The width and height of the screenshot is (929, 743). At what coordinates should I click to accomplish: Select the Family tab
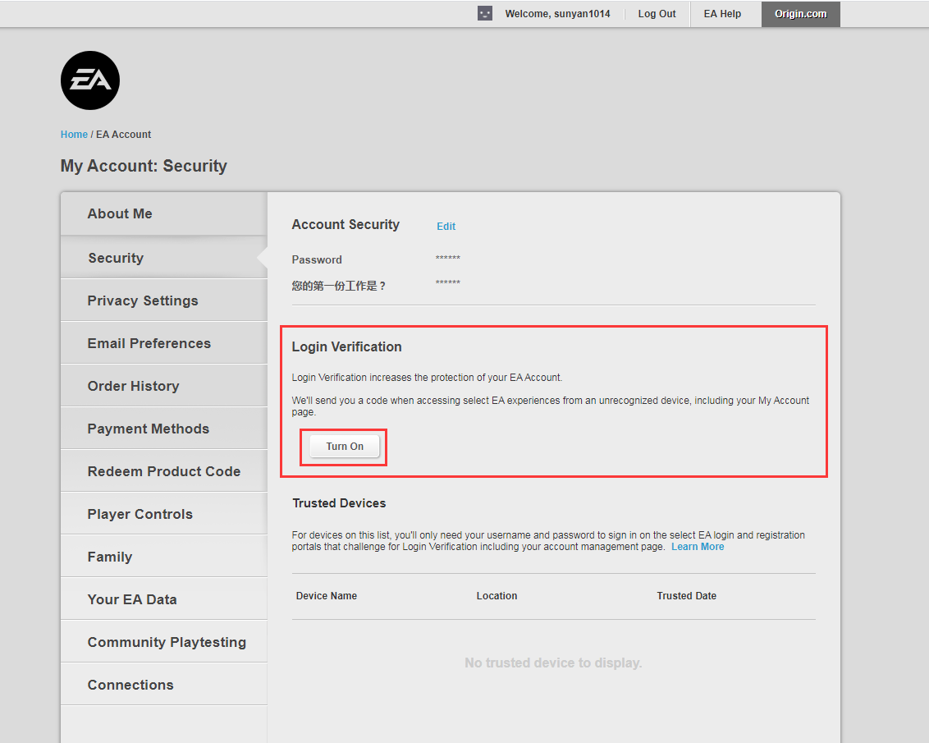163,557
